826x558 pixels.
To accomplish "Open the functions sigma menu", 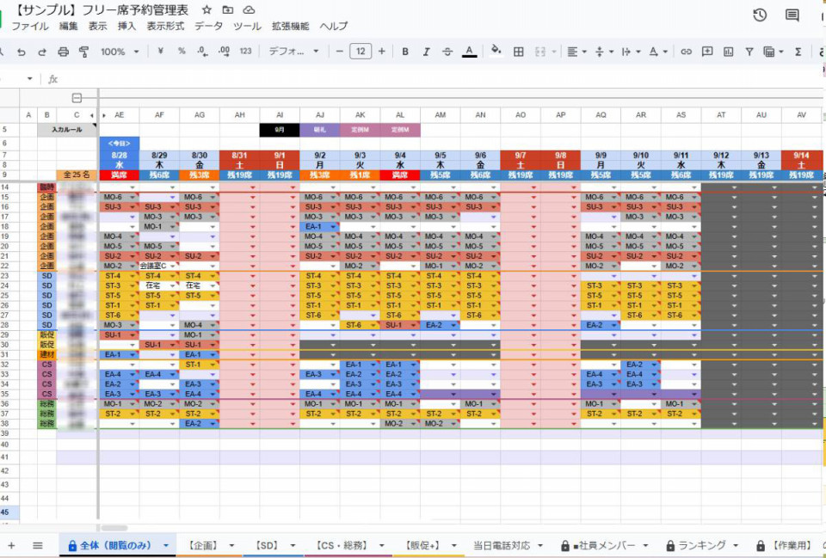I will tap(798, 52).
